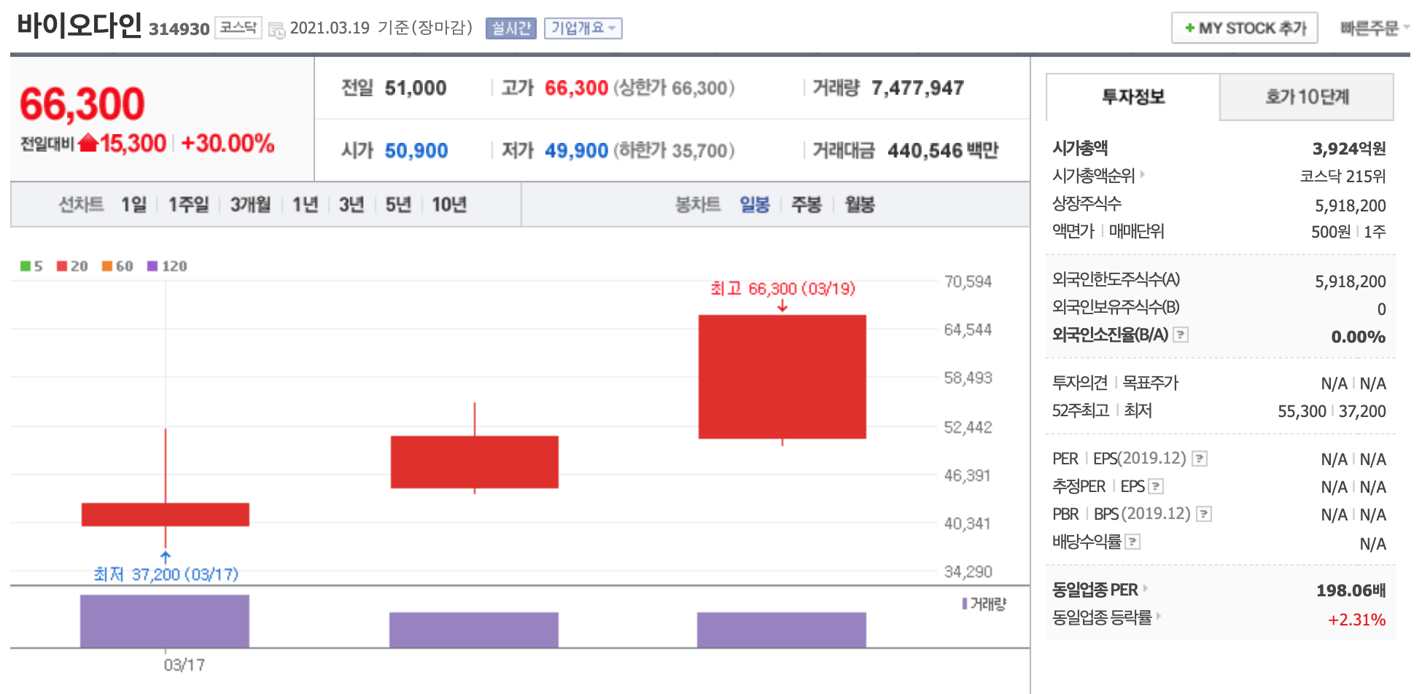Image resolution: width=1422 pixels, height=694 pixels.
Task: Click the 시가총액 3,924억원 value
Action: [1349, 149]
